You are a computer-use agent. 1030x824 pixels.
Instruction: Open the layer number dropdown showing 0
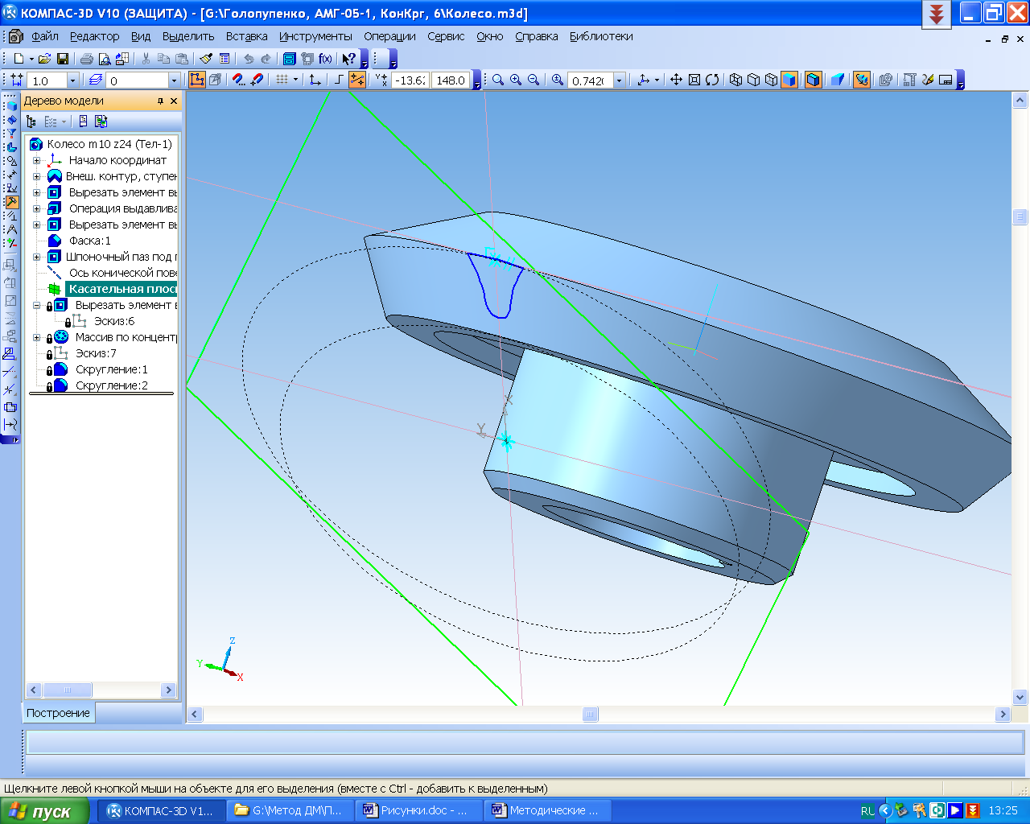[x=174, y=80]
